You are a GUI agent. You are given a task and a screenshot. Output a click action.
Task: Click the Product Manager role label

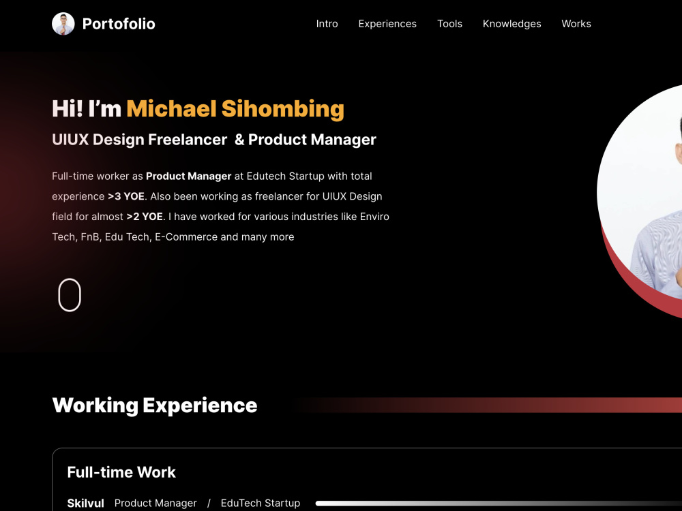pyautogui.click(x=155, y=504)
